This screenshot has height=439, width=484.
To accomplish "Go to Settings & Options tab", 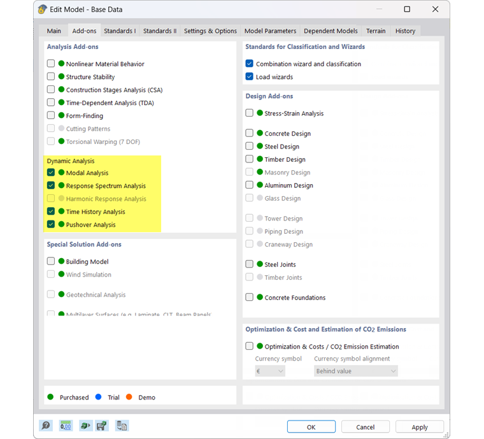I will (210, 31).
